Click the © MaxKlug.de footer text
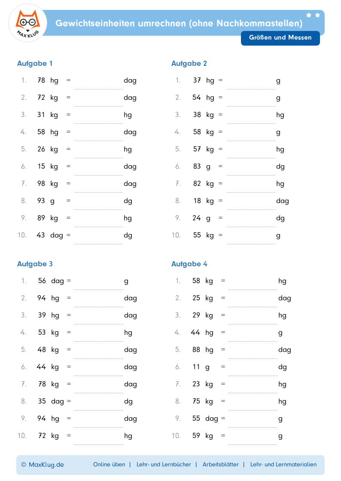This screenshot has width=341, height=481. 43,465
